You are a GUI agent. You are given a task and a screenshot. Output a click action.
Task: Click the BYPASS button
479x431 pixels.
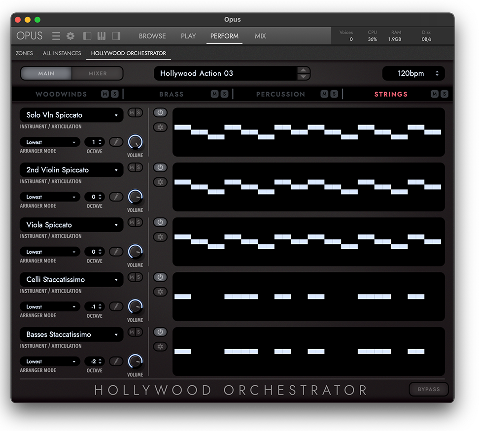coord(428,389)
